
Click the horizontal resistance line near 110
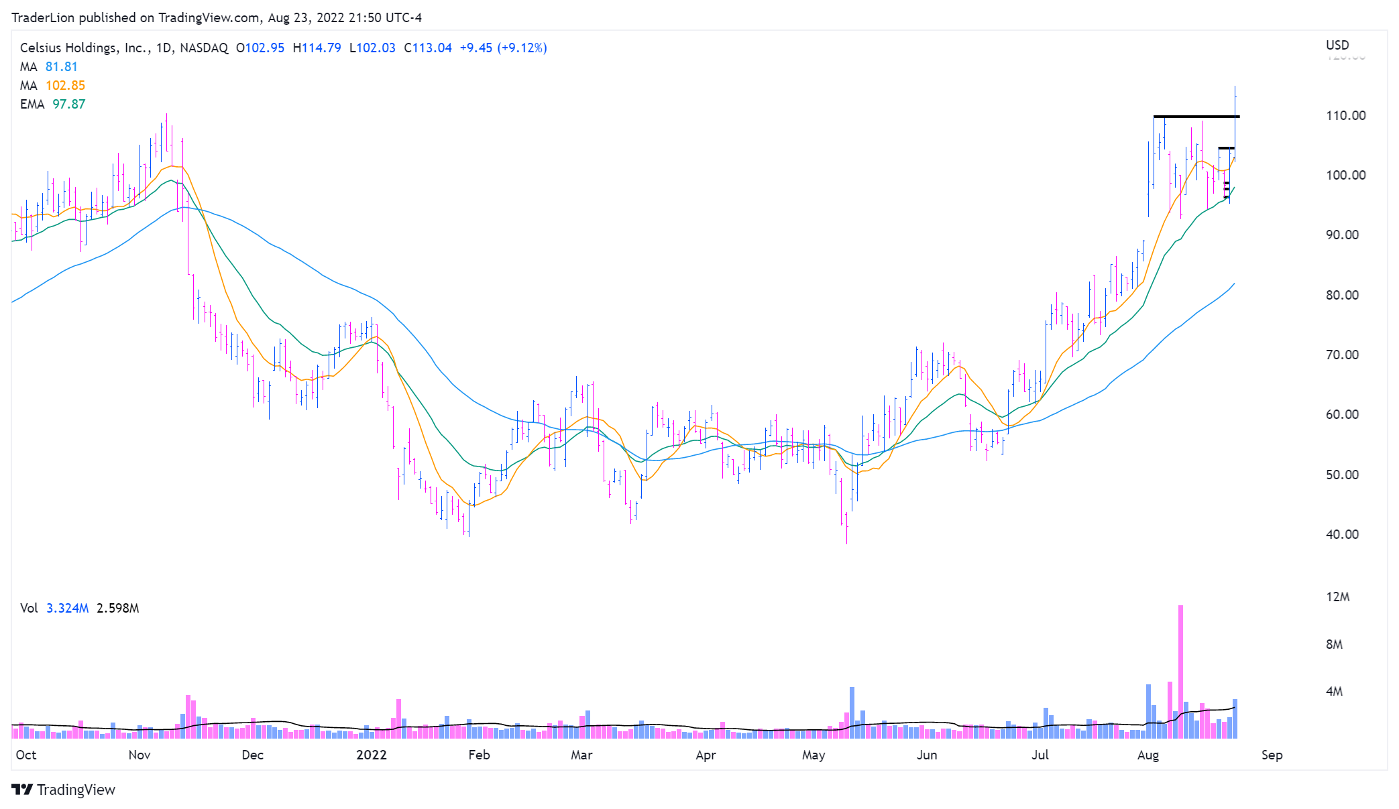1196,117
